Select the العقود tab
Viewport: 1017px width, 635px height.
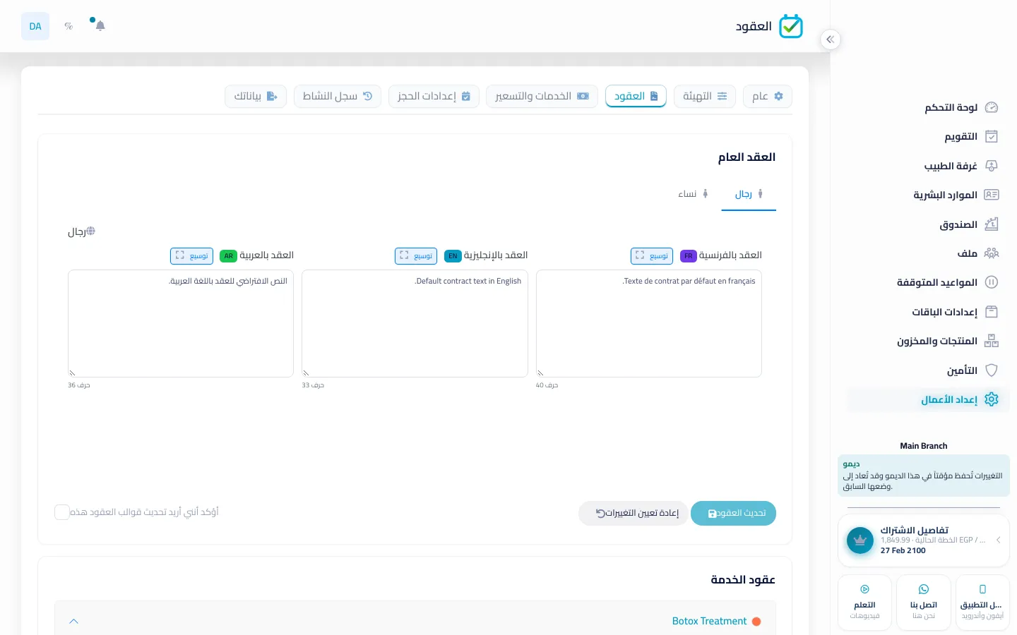coord(636,97)
